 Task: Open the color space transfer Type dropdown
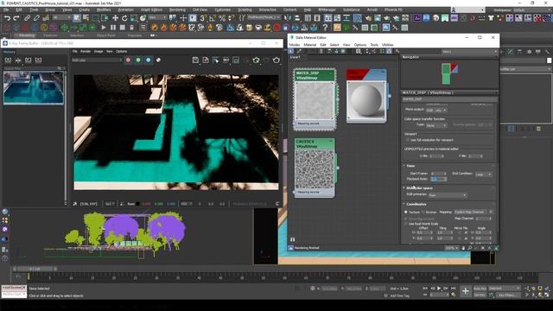pyautogui.click(x=436, y=125)
